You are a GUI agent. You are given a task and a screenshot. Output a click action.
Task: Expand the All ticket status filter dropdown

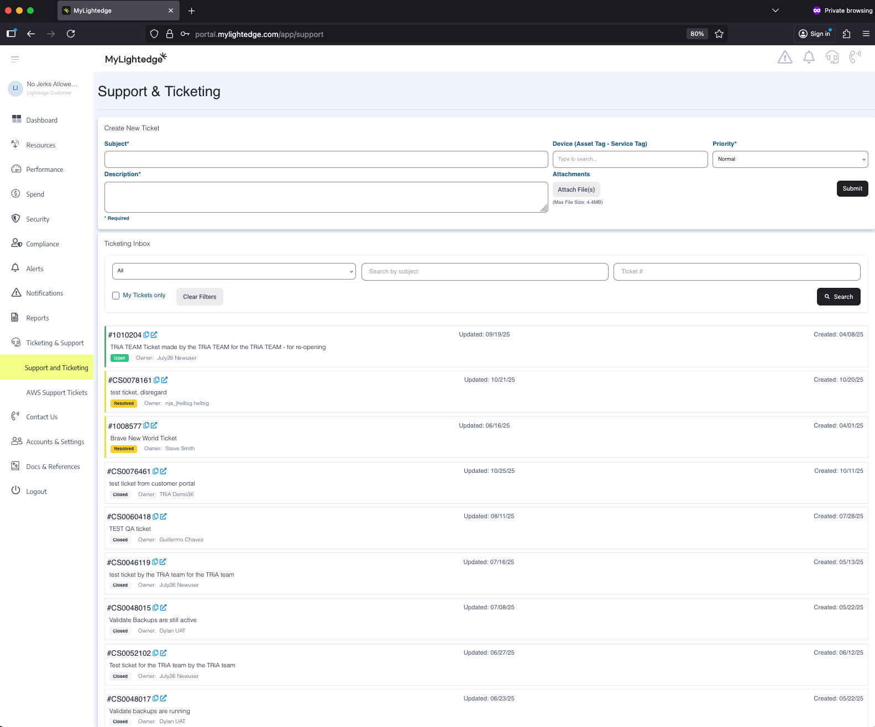pyautogui.click(x=234, y=271)
